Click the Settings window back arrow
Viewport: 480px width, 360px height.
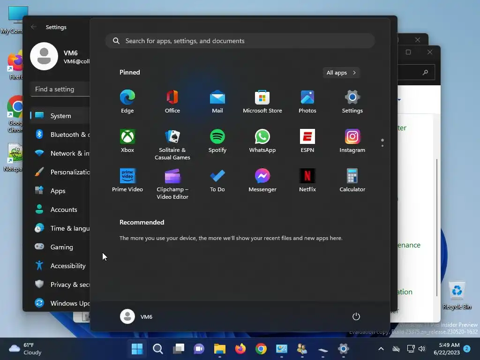tap(34, 27)
